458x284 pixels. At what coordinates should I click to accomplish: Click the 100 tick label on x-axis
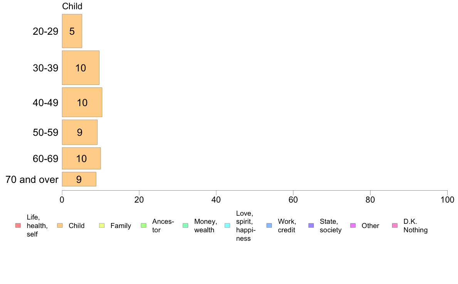(447, 200)
